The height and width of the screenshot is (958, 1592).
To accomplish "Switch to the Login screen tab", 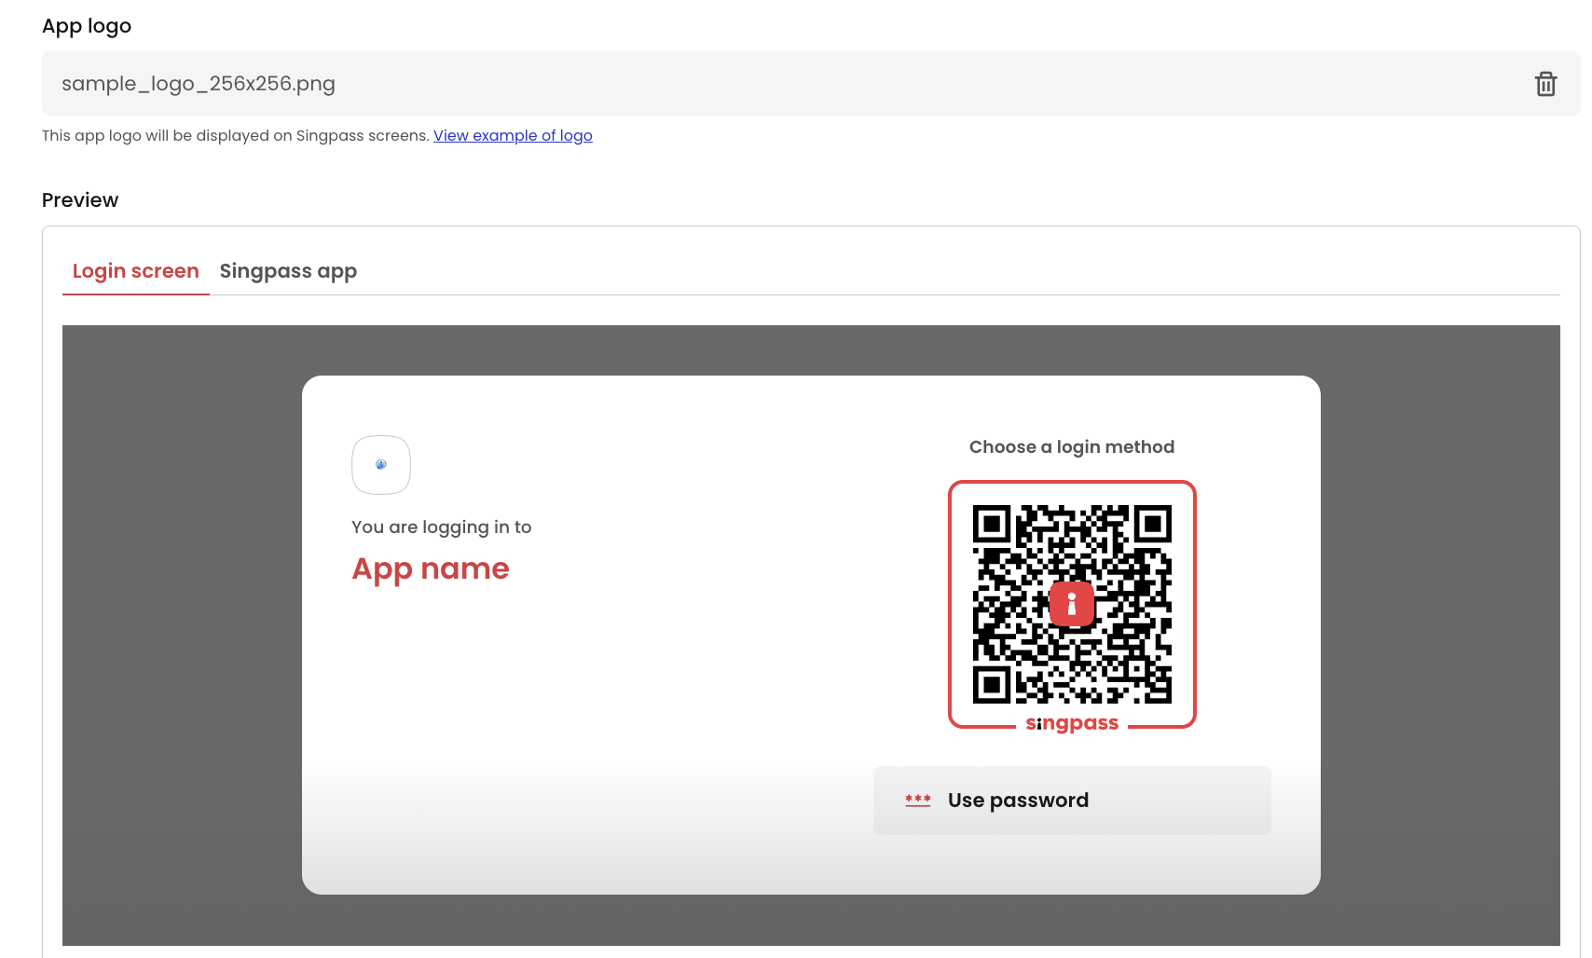I will 136,271.
